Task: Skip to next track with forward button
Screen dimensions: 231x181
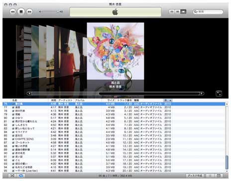Action: pos(29,11)
